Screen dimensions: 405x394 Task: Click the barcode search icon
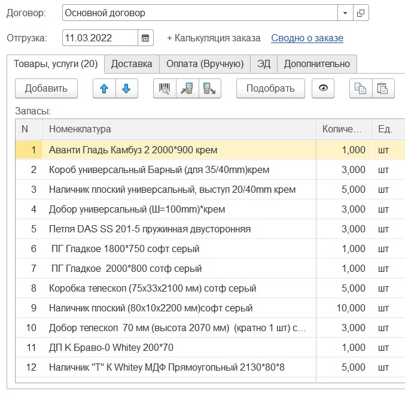(x=165, y=89)
